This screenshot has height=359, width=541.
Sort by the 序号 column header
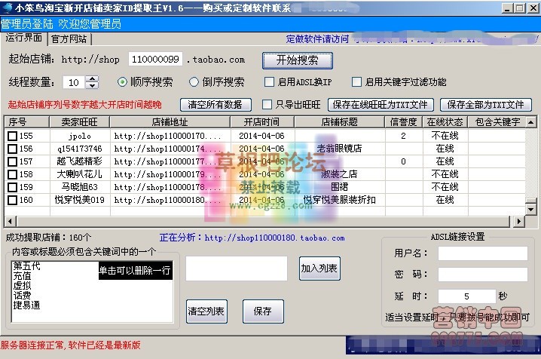(27, 122)
